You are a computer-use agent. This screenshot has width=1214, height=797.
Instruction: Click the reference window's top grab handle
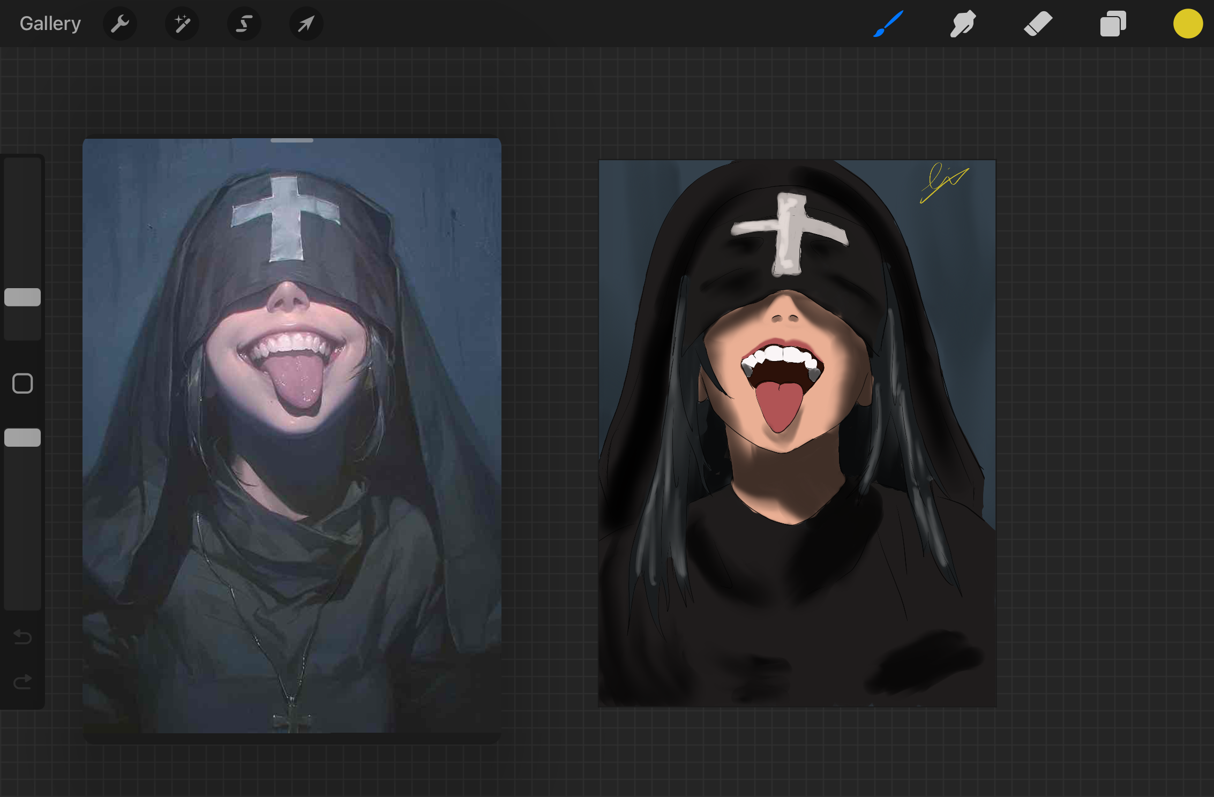tap(292, 140)
